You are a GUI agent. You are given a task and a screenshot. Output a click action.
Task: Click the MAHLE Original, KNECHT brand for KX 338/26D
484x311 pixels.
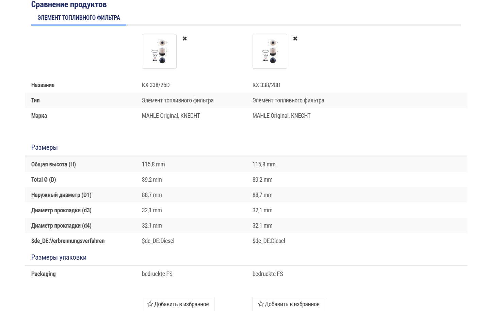(x=171, y=116)
